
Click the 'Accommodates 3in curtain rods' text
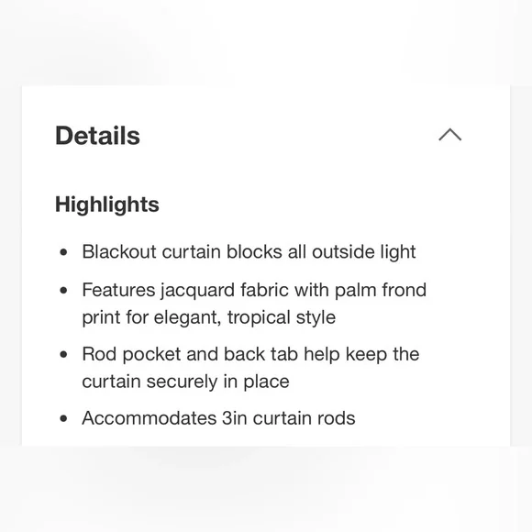point(218,418)
